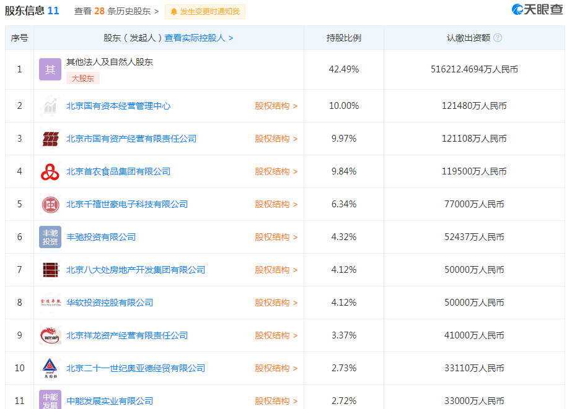Open the help icon beside 认缴出资额

coord(499,37)
